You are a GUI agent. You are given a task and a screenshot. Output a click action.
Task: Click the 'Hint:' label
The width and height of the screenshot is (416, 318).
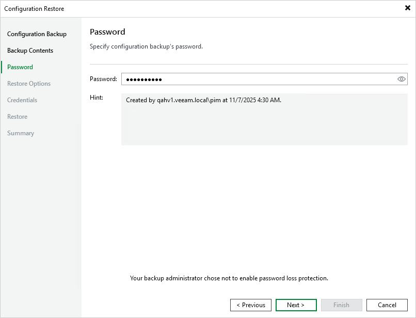97,98
